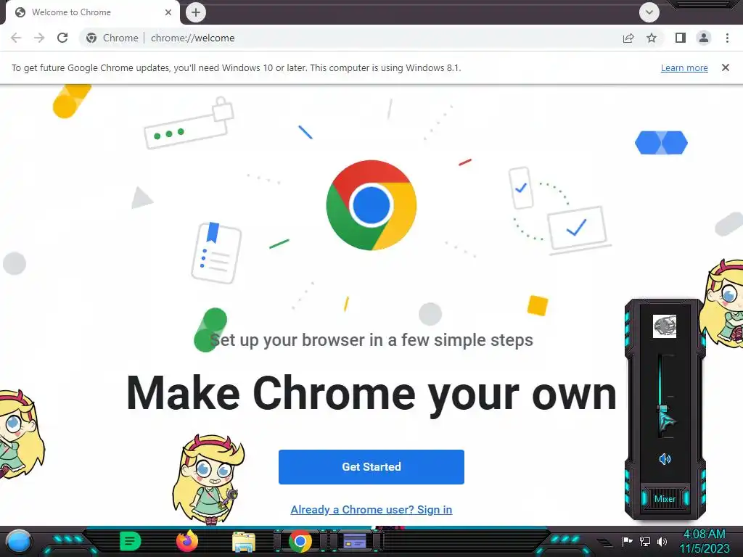This screenshot has height=557, width=743.
Task: Dismiss the Windows 8.1 update info bar
Action: pyautogui.click(x=726, y=67)
